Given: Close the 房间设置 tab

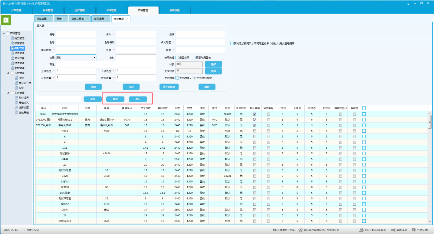Looking at the screenshot, I should (x=107, y=19).
